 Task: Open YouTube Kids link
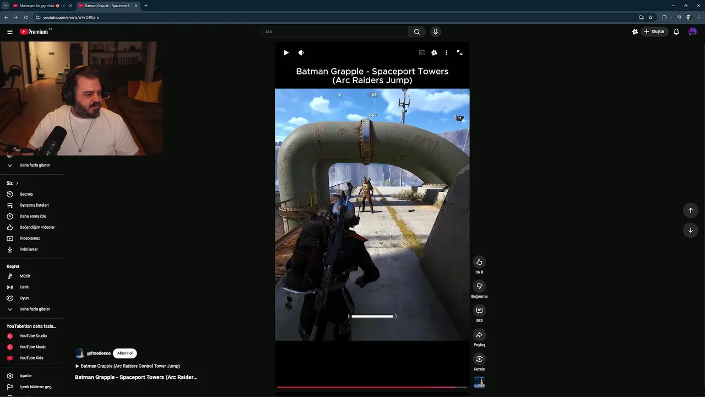click(31, 358)
